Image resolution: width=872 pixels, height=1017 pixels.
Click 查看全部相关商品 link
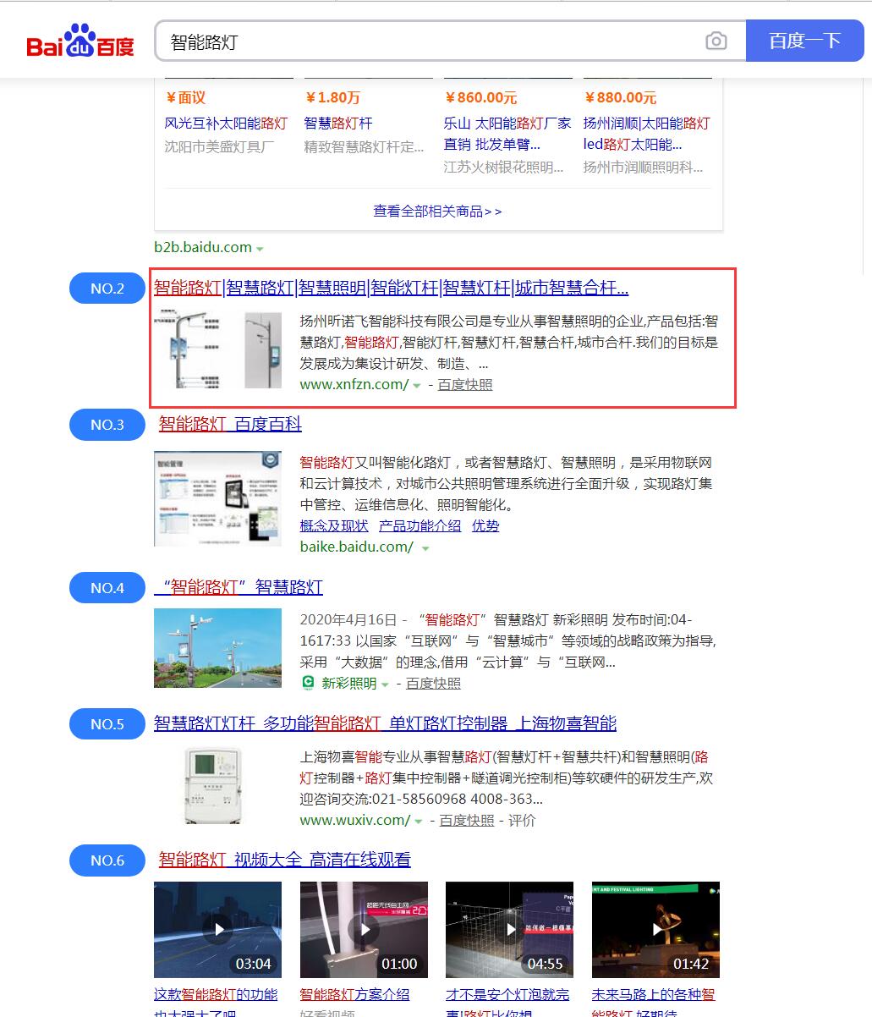pyautogui.click(x=438, y=211)
